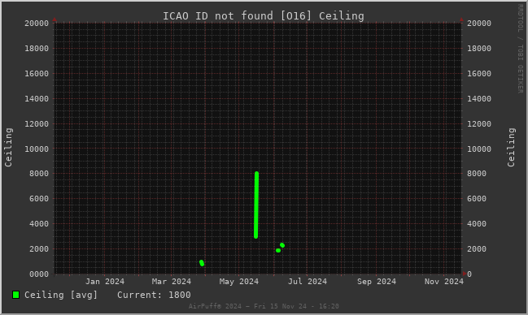This screenshot has width=528, height=315.
Task: Click the tall green data bar near May 2024
Action: click(256, 205)
